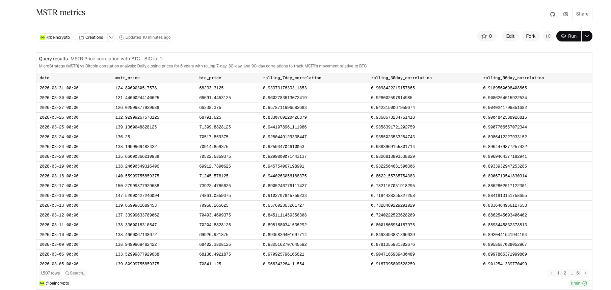The height and width of the screenshot is (290, 611).
Task: Click the 11min query freshness indicator
Action: tap(579, 283)
